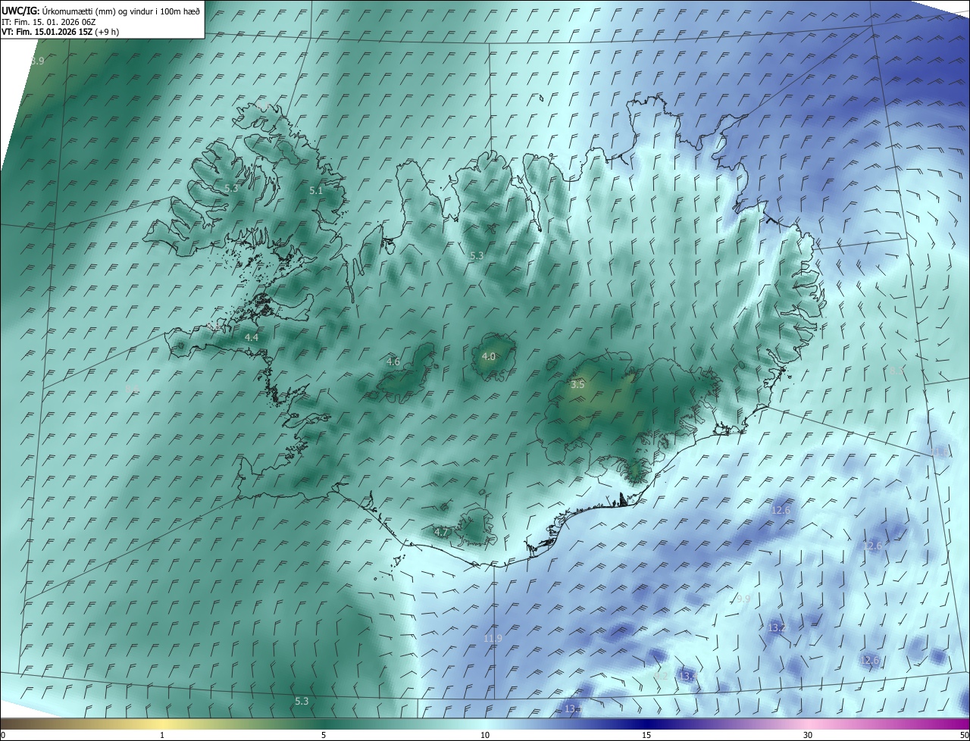Click the valid time line 'VT: Fim. 15.01.2026 15Z (+9 h)'
Viewport: 970px width, 741px height.
(60, 32)
